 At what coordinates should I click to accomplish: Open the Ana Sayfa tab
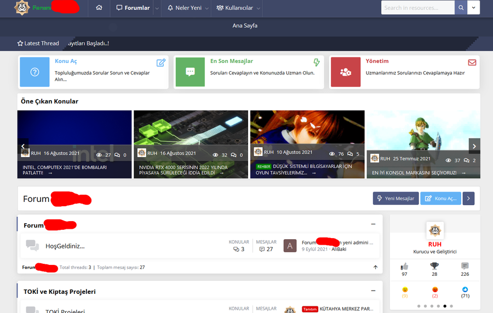pos(245,26)
